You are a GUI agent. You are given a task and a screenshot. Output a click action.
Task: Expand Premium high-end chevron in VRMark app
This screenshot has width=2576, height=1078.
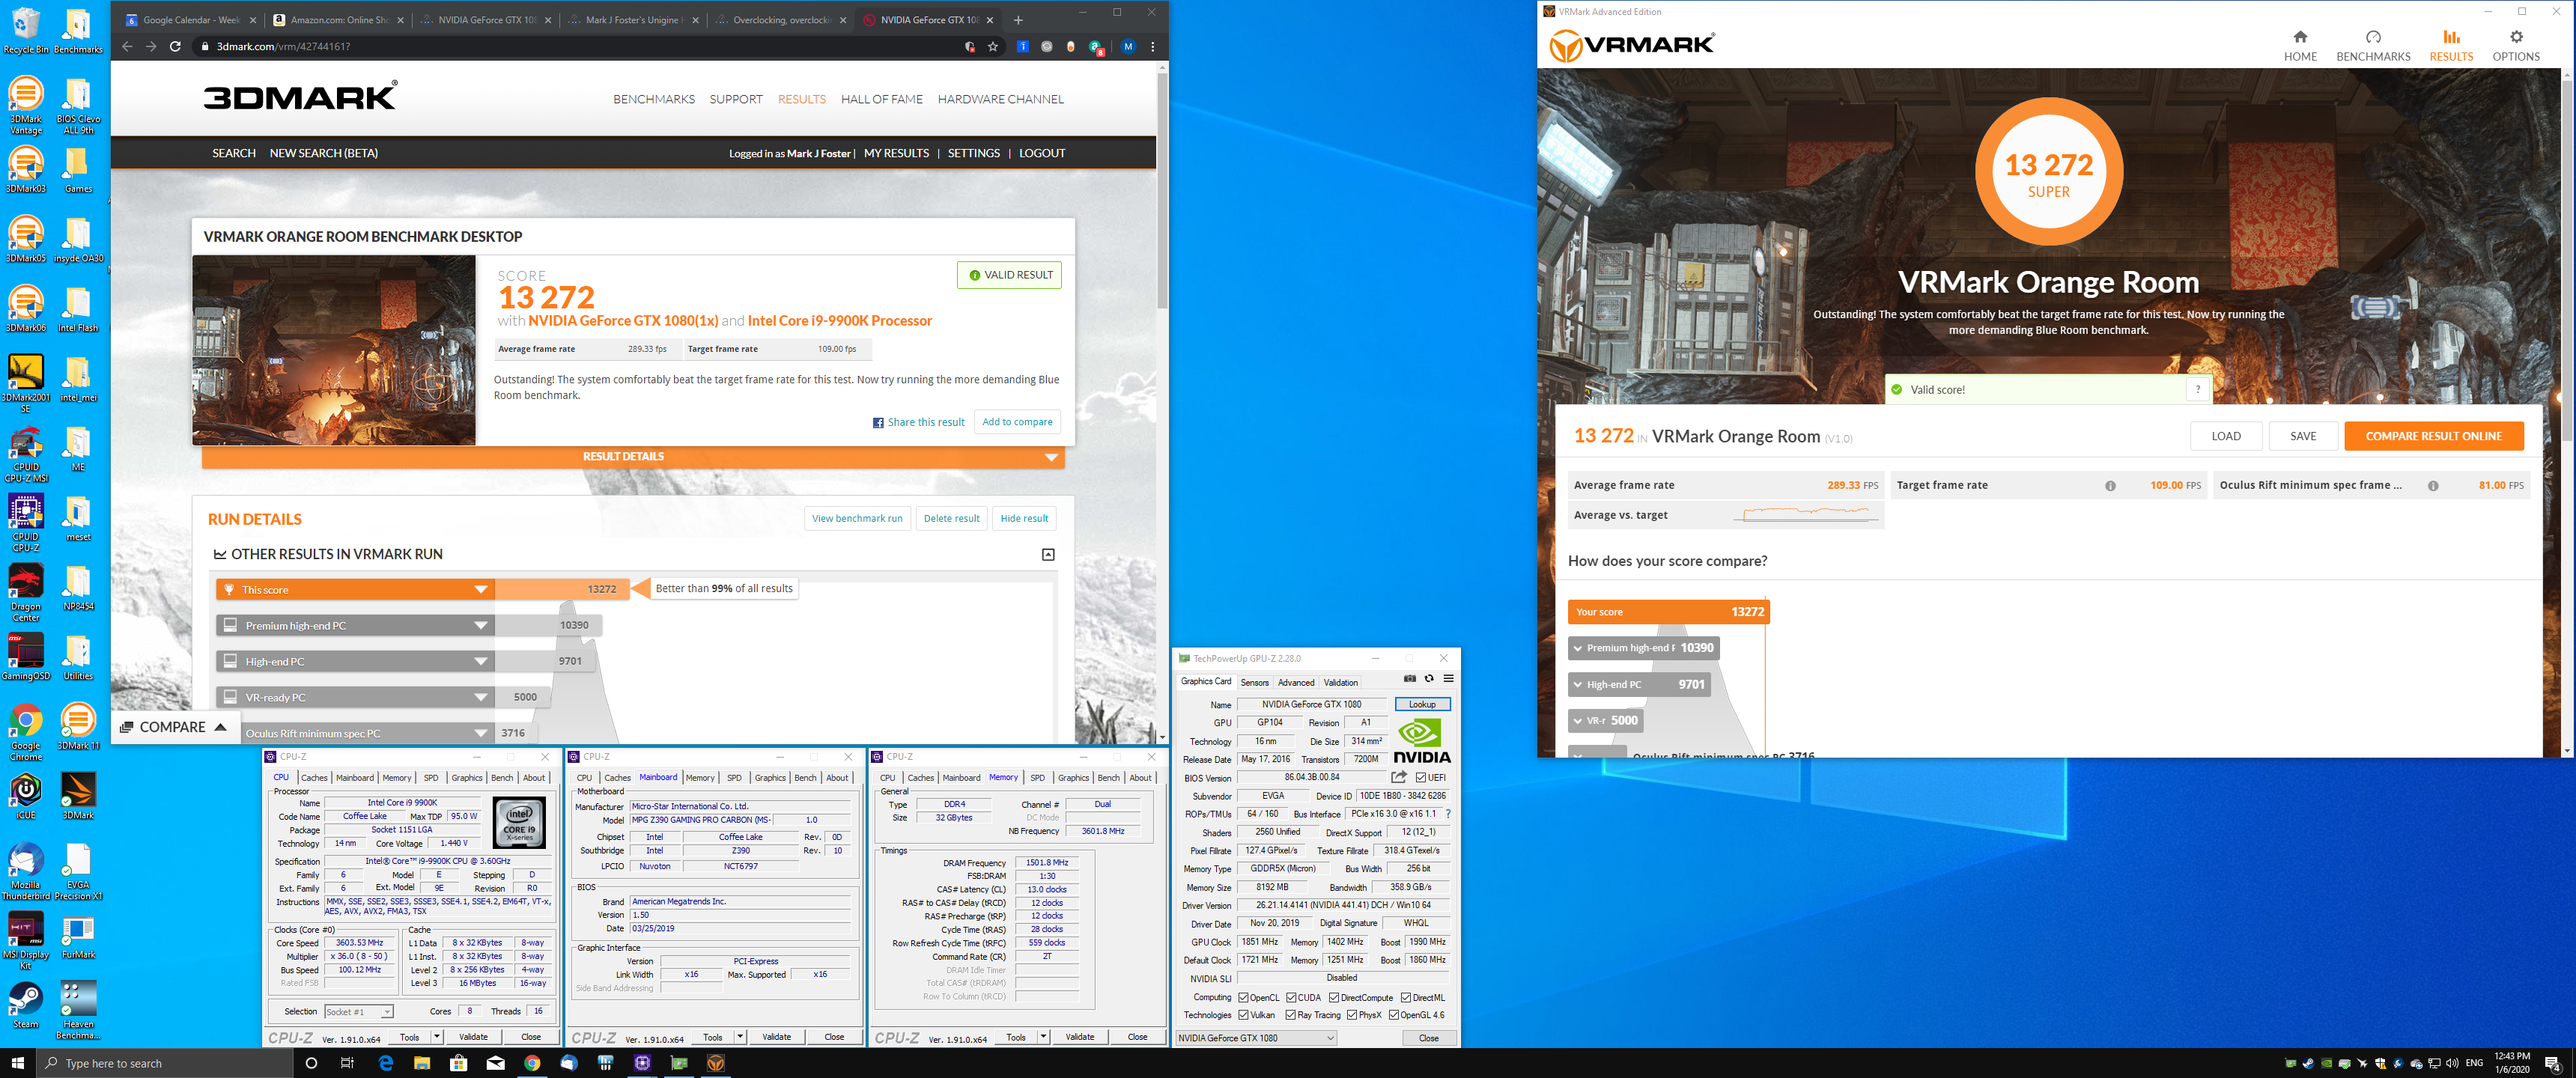pos(1578,648)
